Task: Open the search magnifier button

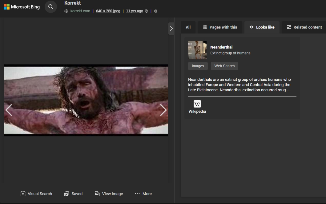Action: [51, 7]
